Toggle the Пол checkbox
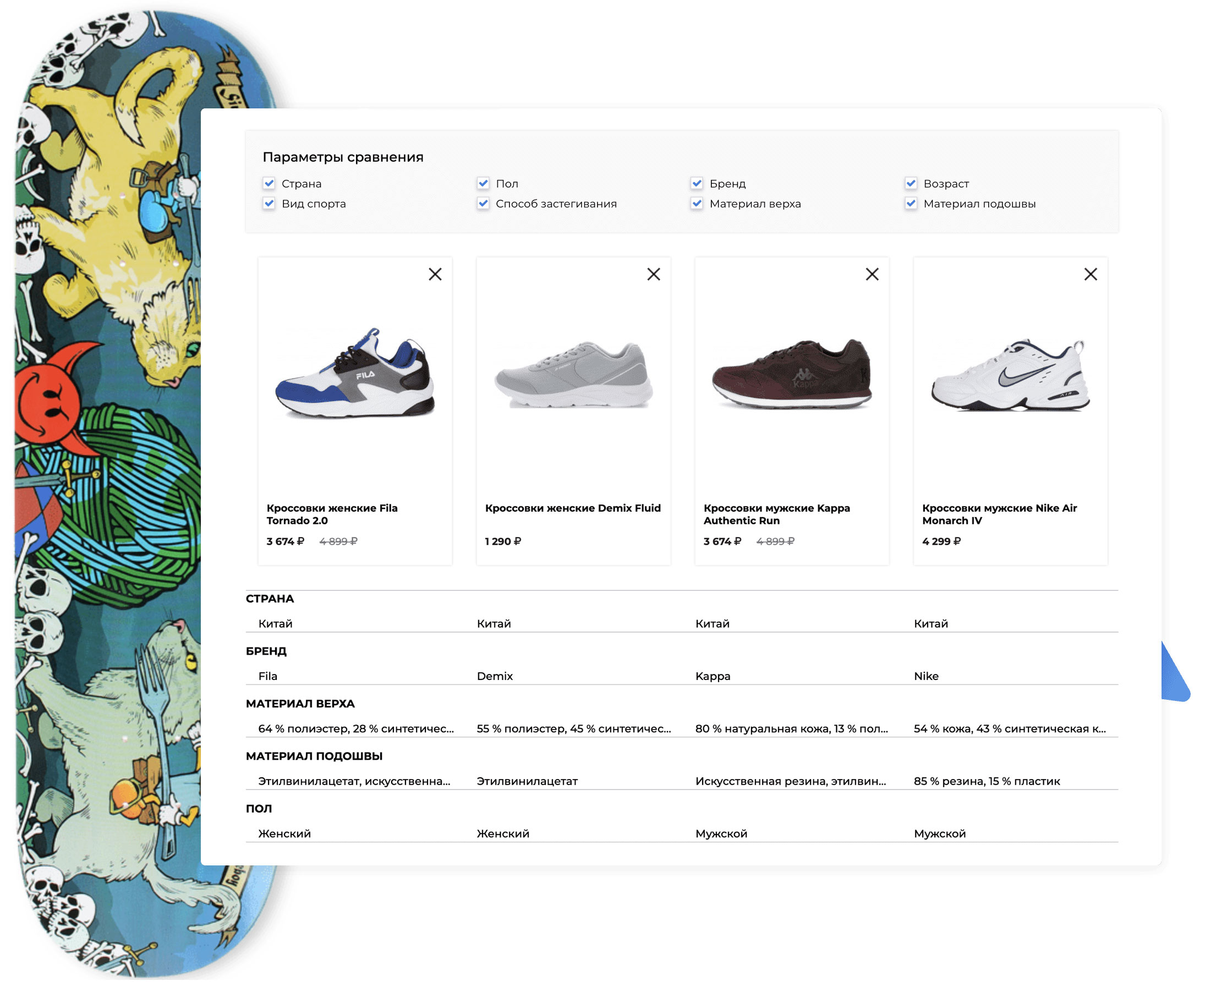 click(483, 184)
